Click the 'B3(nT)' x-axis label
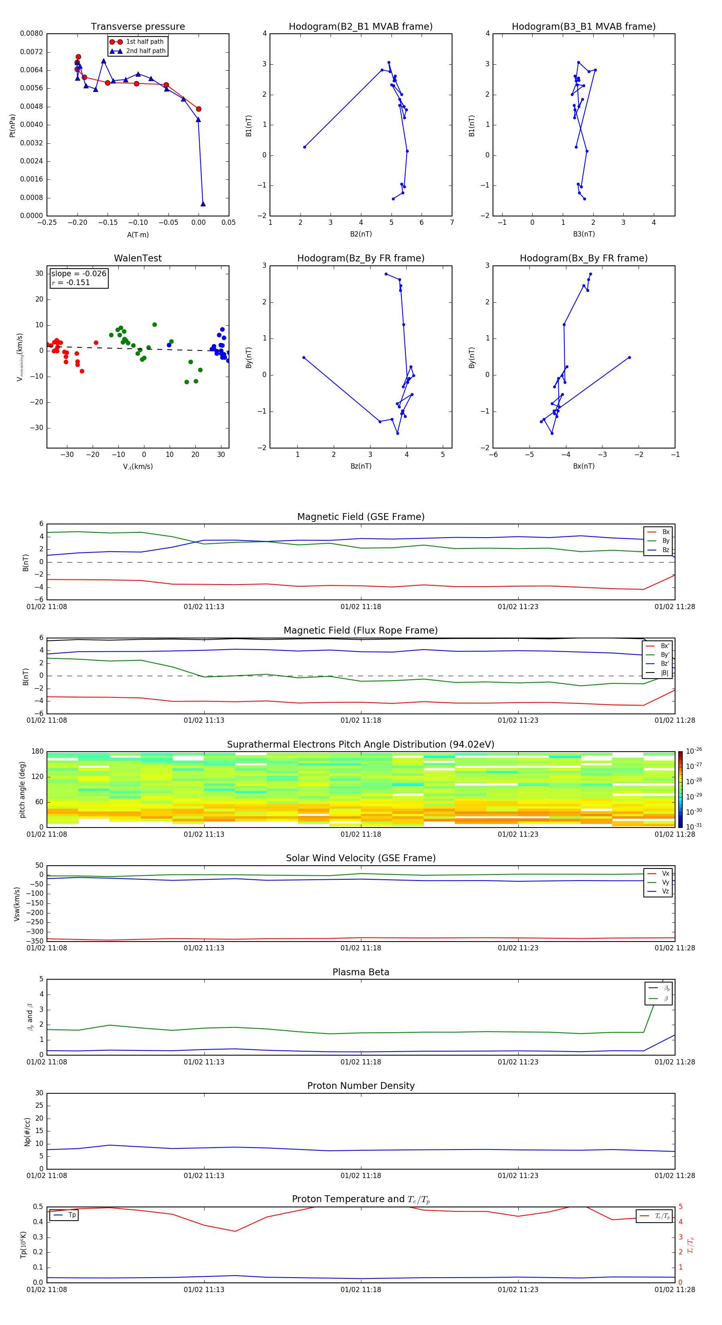Image resolution: width=722 pixels, height=1325 pixels. tap(584, 234)
